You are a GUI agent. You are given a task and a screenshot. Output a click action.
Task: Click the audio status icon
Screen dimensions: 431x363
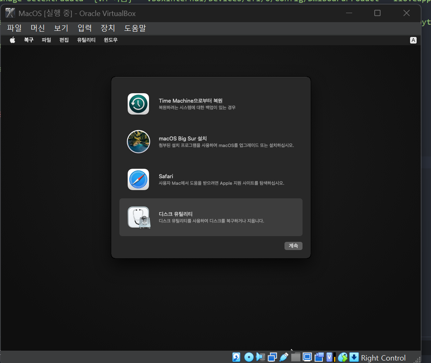click(x=261, y=357)
